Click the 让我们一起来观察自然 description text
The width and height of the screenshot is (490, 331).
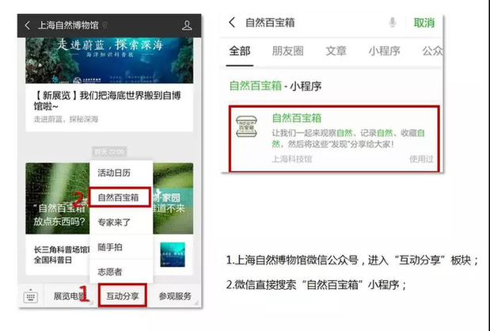point(348,139)
